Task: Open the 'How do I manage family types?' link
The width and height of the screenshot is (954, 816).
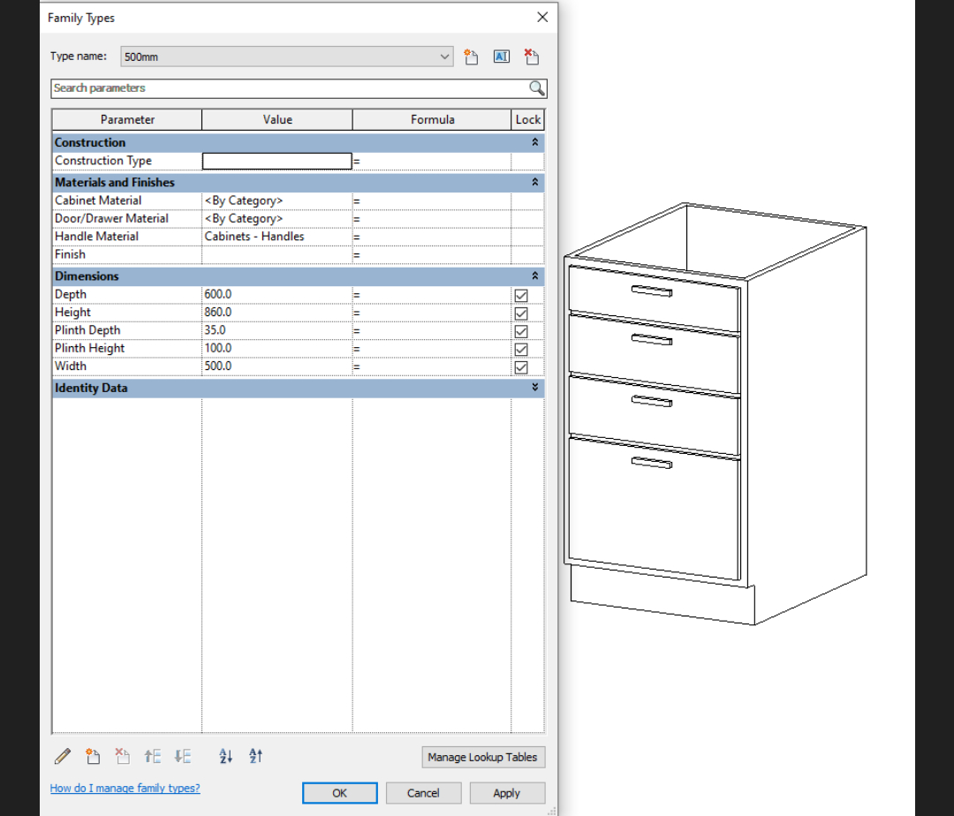Action: 125,788
